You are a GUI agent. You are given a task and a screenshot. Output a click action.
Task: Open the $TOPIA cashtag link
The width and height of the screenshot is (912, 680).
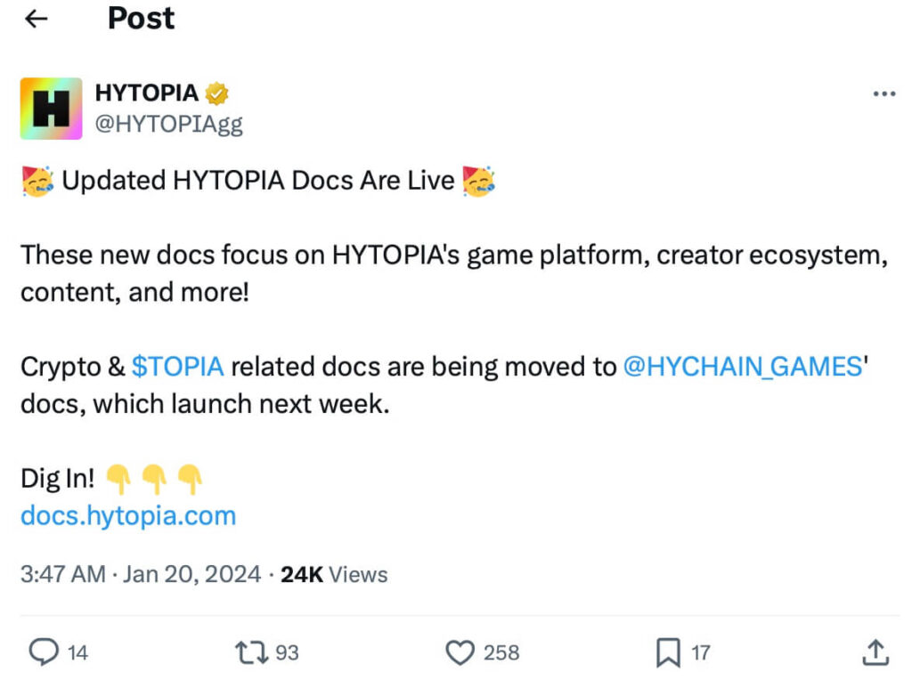coord(177,366)
